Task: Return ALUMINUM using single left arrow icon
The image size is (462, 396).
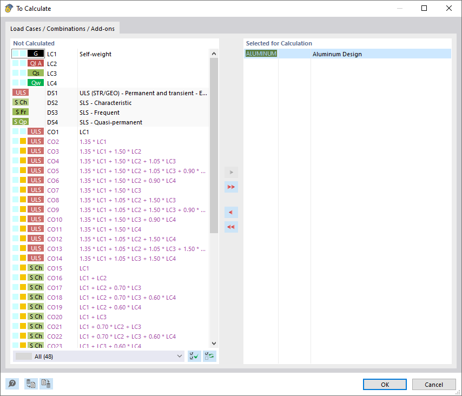Action: (231, 212)
